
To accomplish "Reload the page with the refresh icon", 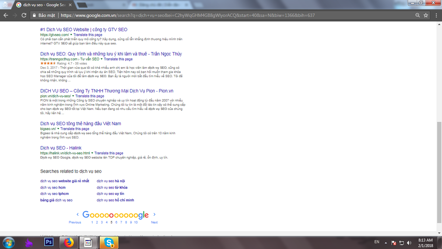I will (x=24, y=15).
